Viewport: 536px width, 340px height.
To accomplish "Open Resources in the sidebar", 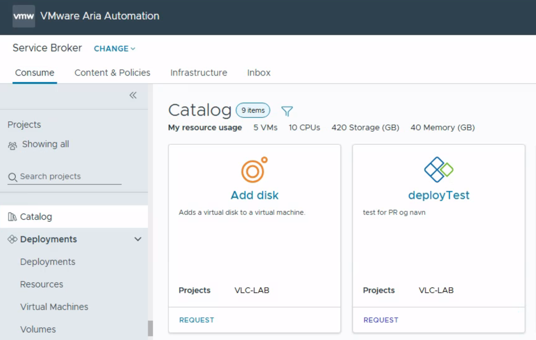I will pyautogui.click(x=42, y=284).
